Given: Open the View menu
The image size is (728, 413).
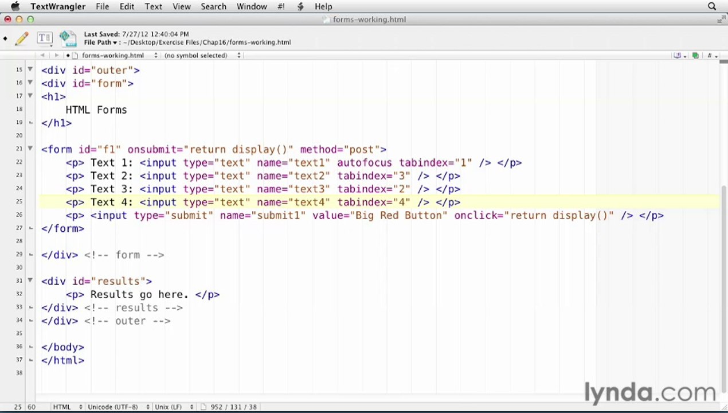Looking at the screenshot, I should click(x=181, y=6).
